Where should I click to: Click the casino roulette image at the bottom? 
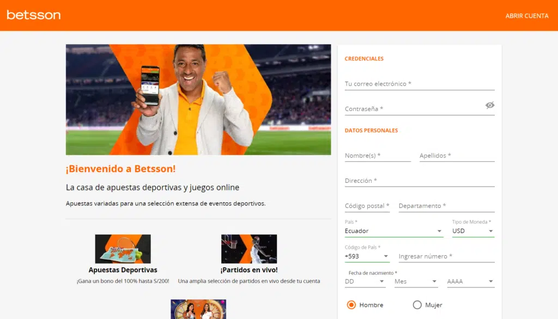[198, 310]
